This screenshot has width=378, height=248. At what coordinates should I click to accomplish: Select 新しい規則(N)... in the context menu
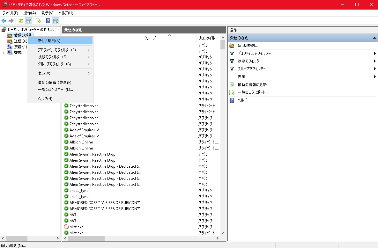[51, 41]
